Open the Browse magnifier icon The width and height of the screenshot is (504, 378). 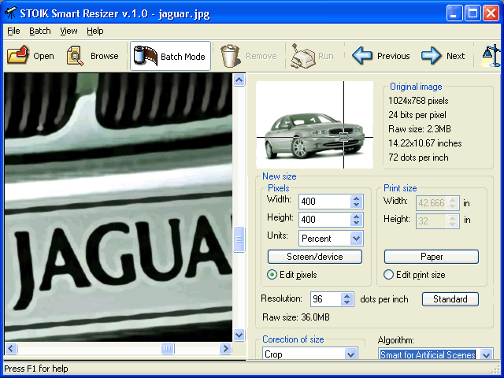click(x=75, y=56)
